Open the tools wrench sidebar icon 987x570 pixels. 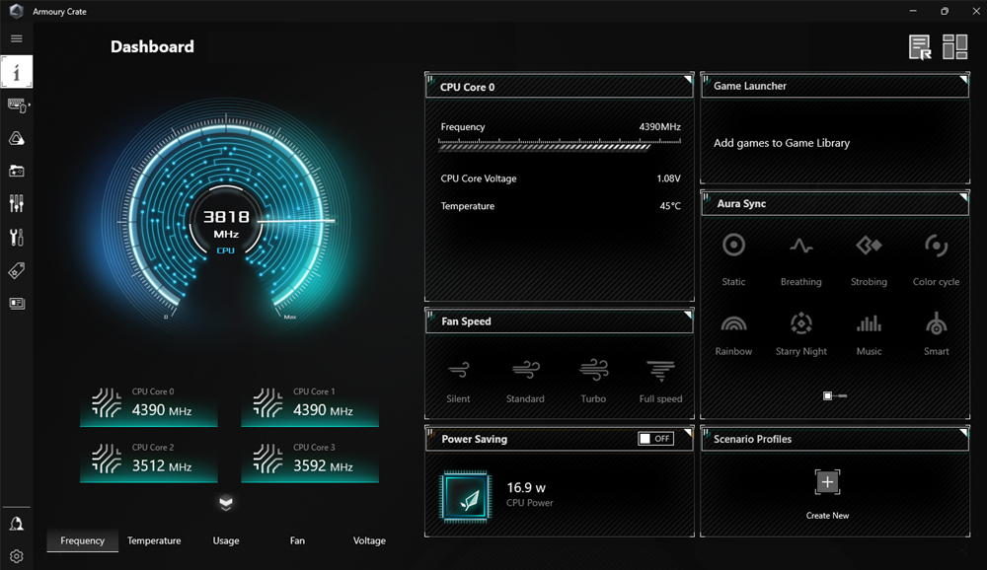click(x=17, y=238)
